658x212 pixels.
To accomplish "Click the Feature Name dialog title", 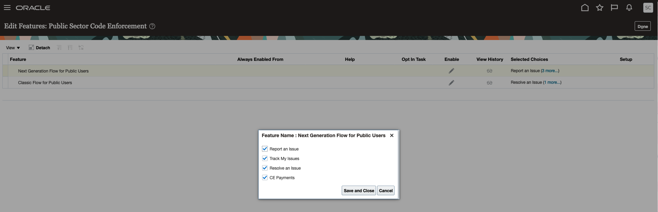I will (324, 135).
